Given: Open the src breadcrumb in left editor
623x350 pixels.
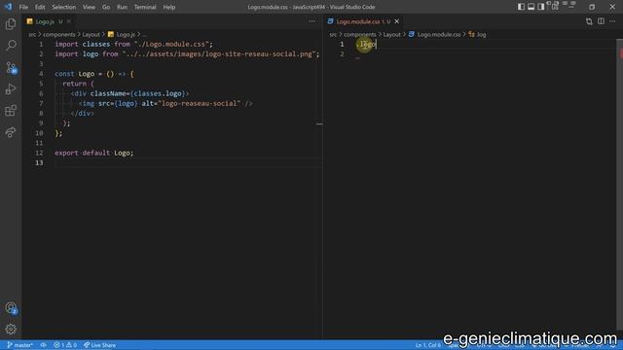Looking at the screenshot, I should point(32,35).
